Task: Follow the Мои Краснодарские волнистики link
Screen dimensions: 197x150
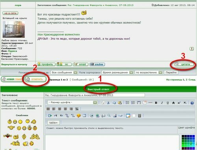Action: pos(59,35)
